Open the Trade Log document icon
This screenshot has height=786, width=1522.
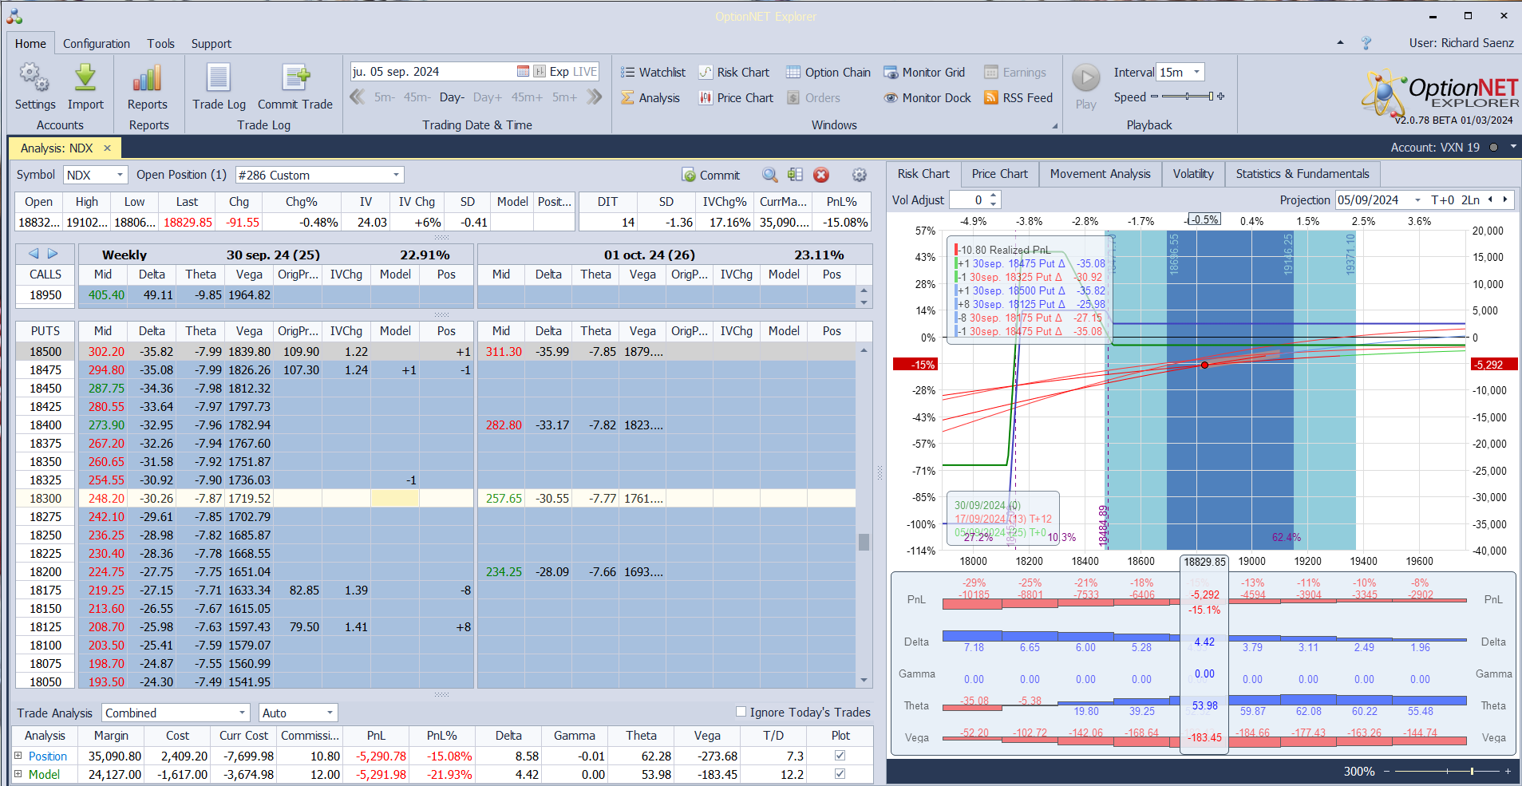click(x=219, y=78)
